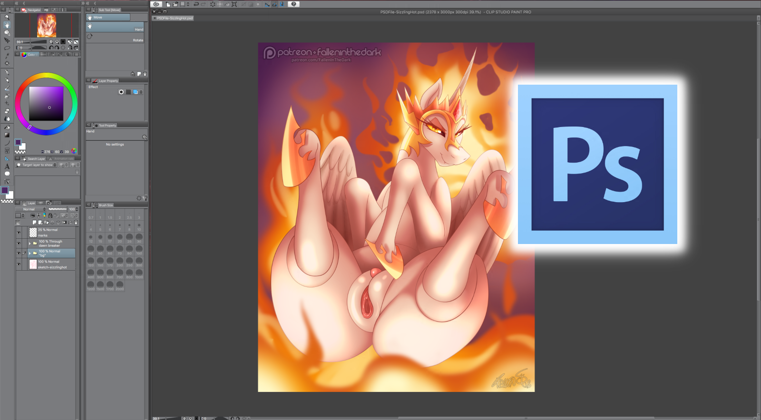Expand the "bg" layer folder
The width and height of the screenshot is (761, 420).
[x=29, y=253]
